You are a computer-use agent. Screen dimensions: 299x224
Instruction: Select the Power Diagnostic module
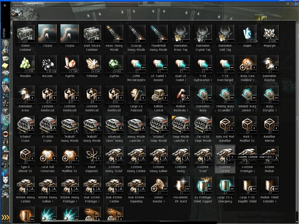tap(92, 160)
